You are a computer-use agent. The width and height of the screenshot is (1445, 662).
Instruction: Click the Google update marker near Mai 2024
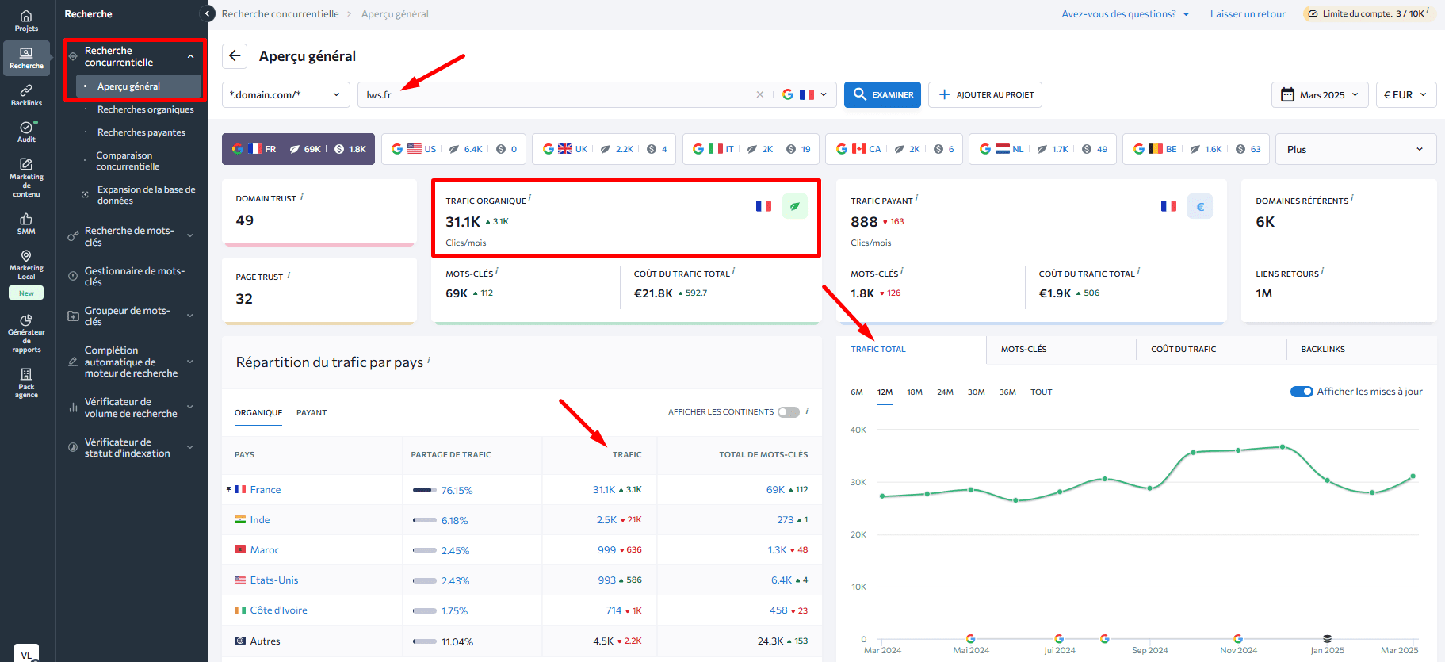point(970,638)
